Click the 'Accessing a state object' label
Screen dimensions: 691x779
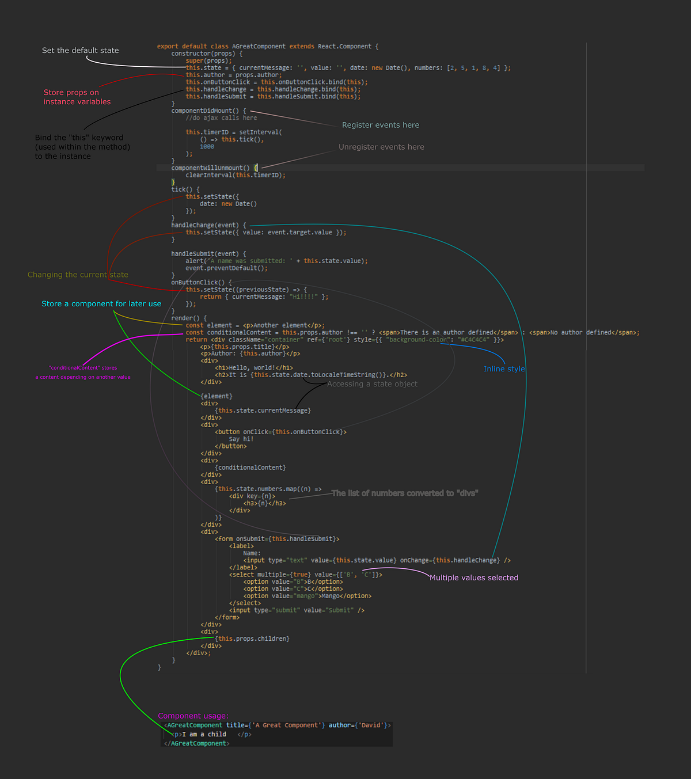pyautogui.click(x=372, y=383)
